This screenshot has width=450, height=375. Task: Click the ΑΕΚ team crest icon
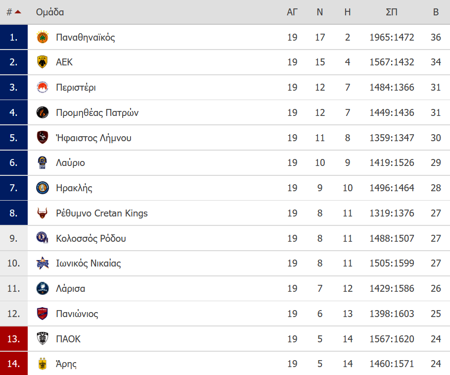pos(43,62)
